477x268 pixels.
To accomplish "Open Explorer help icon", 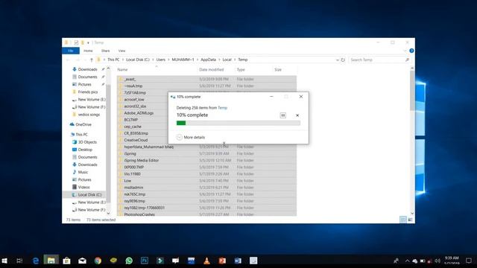I will (x=411, y=51).
